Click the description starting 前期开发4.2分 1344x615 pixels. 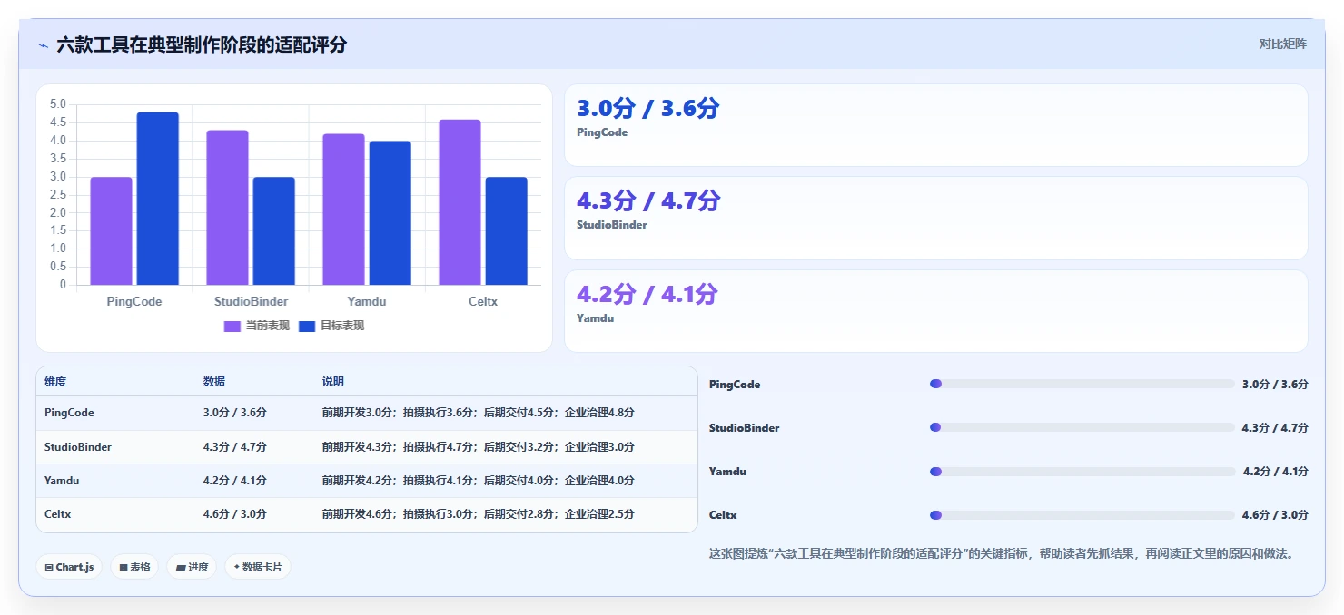point(479,481)
